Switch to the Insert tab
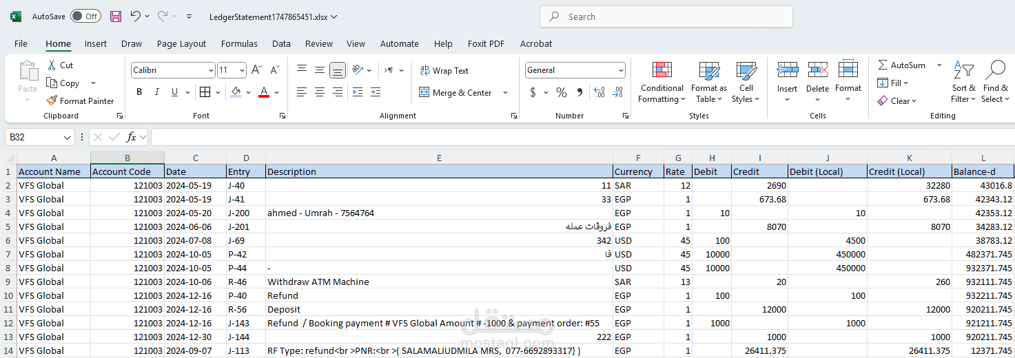Image resolution: width=1015 pixels, height=358 pixels. (96, 43)
